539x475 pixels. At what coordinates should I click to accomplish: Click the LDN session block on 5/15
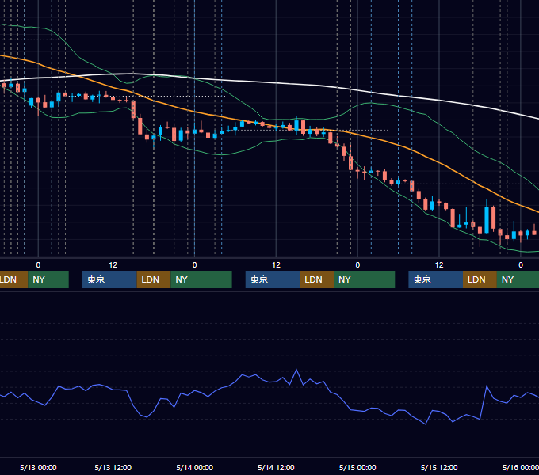pos(480,279)
